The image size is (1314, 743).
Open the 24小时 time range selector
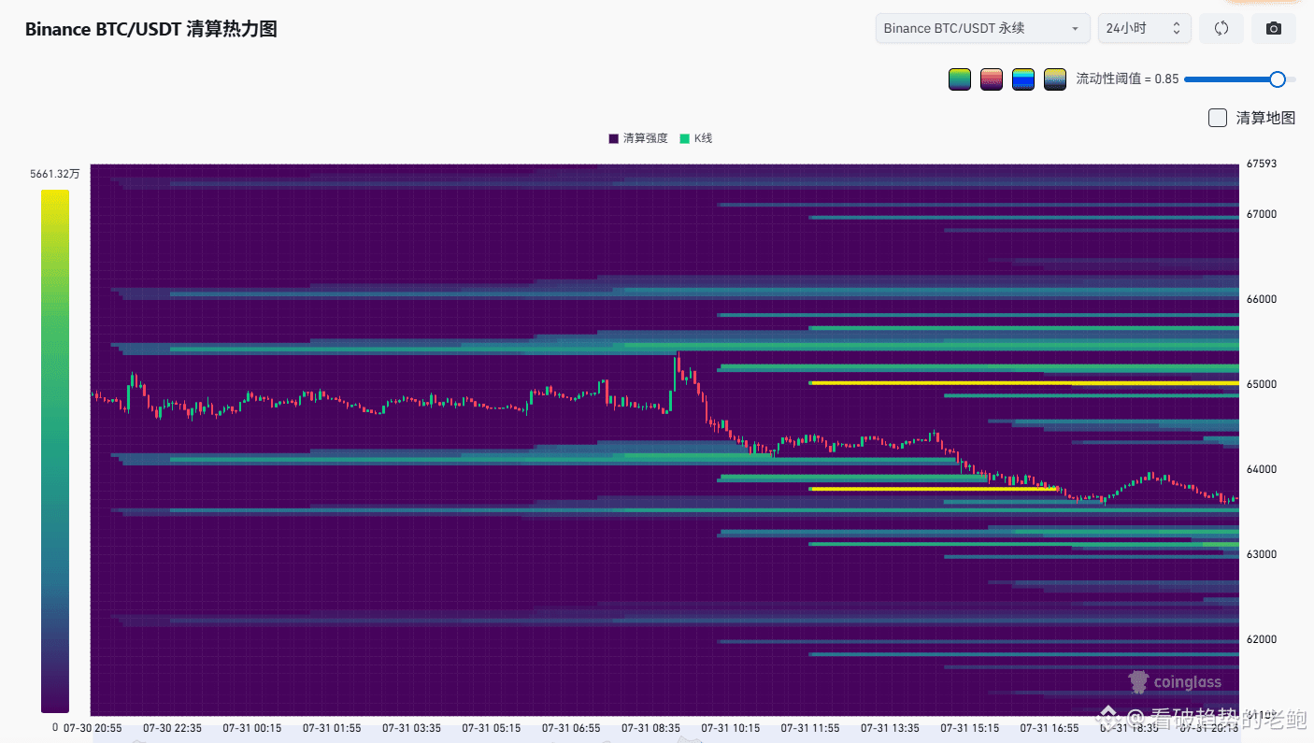[x=1144, y=28]
